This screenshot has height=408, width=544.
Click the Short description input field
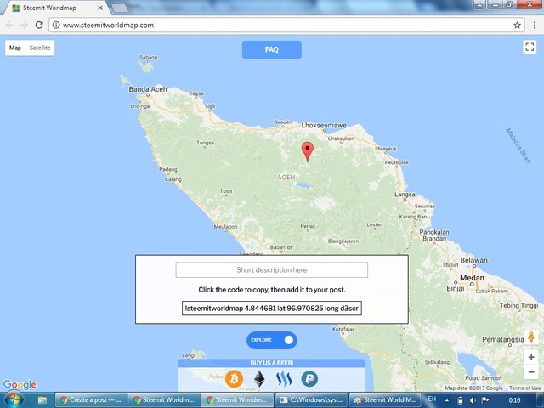[272, 270]
